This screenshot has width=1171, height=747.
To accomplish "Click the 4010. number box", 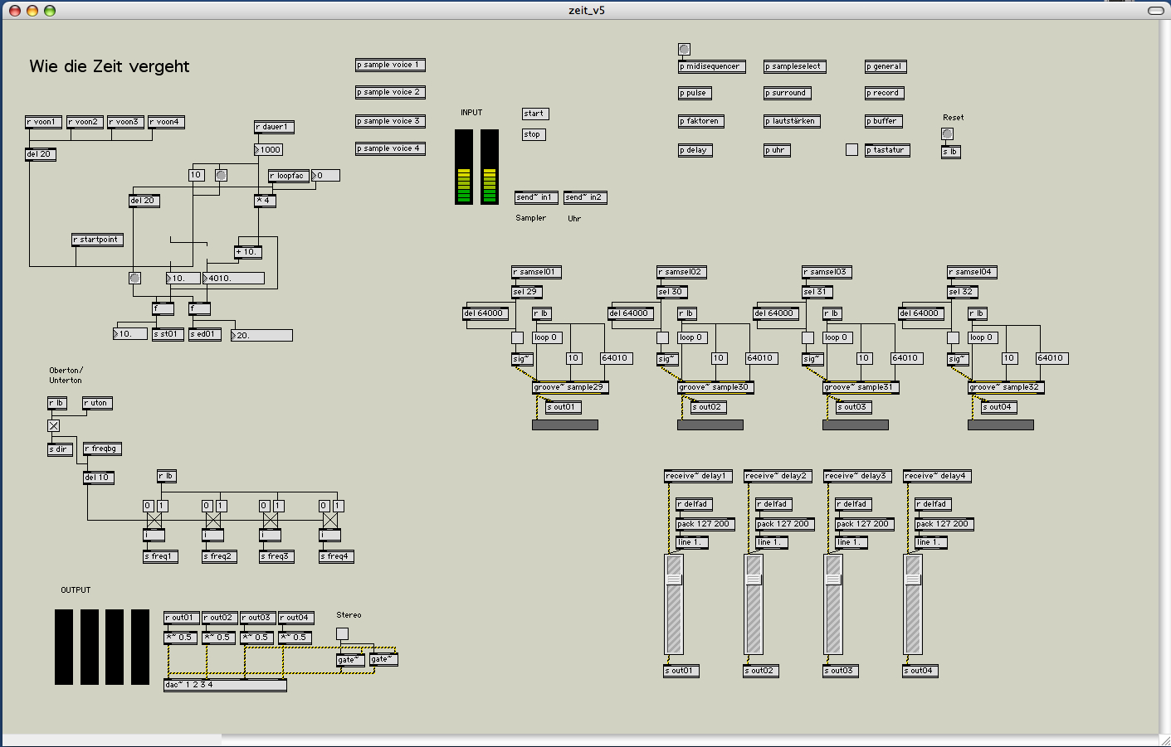I will point(233,279).
